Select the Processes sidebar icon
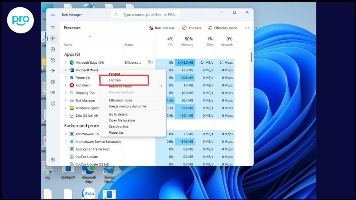The width and height of the screenshot is (356, 200). (x=53, y=39)
